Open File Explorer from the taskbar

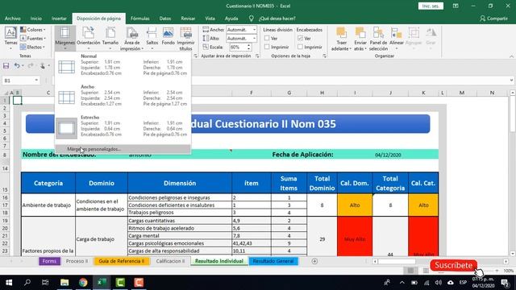pyautogui.click(x=64, y=283)
